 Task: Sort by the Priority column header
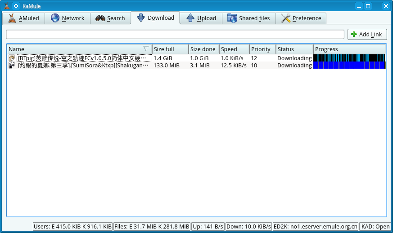coord(262,49)
